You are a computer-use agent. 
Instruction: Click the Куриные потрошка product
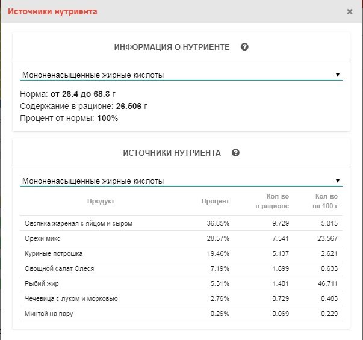(54, 253)
